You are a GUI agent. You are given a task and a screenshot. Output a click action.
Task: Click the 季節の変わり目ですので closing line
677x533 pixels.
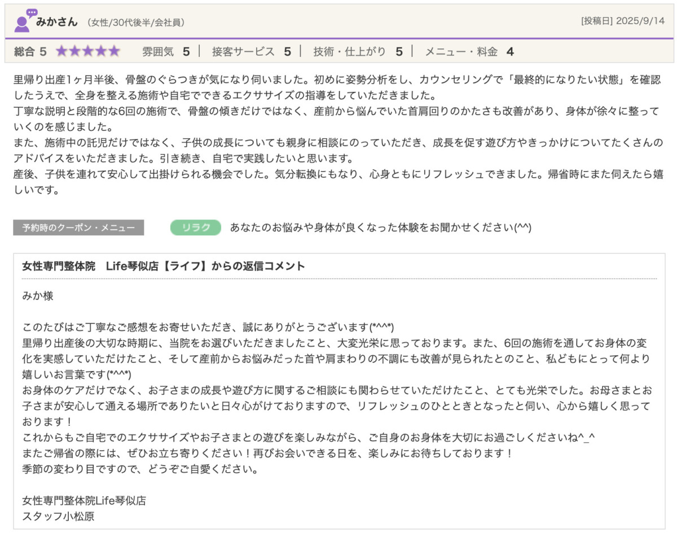(x=140, y=469)
